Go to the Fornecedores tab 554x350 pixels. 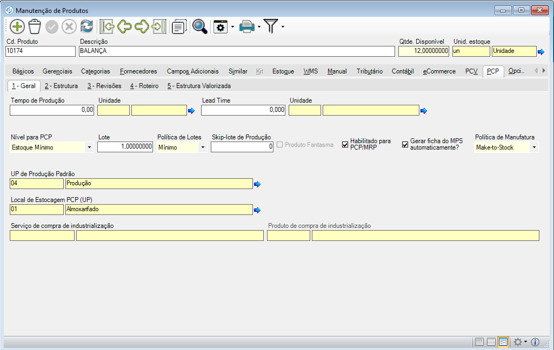point(138,71)
